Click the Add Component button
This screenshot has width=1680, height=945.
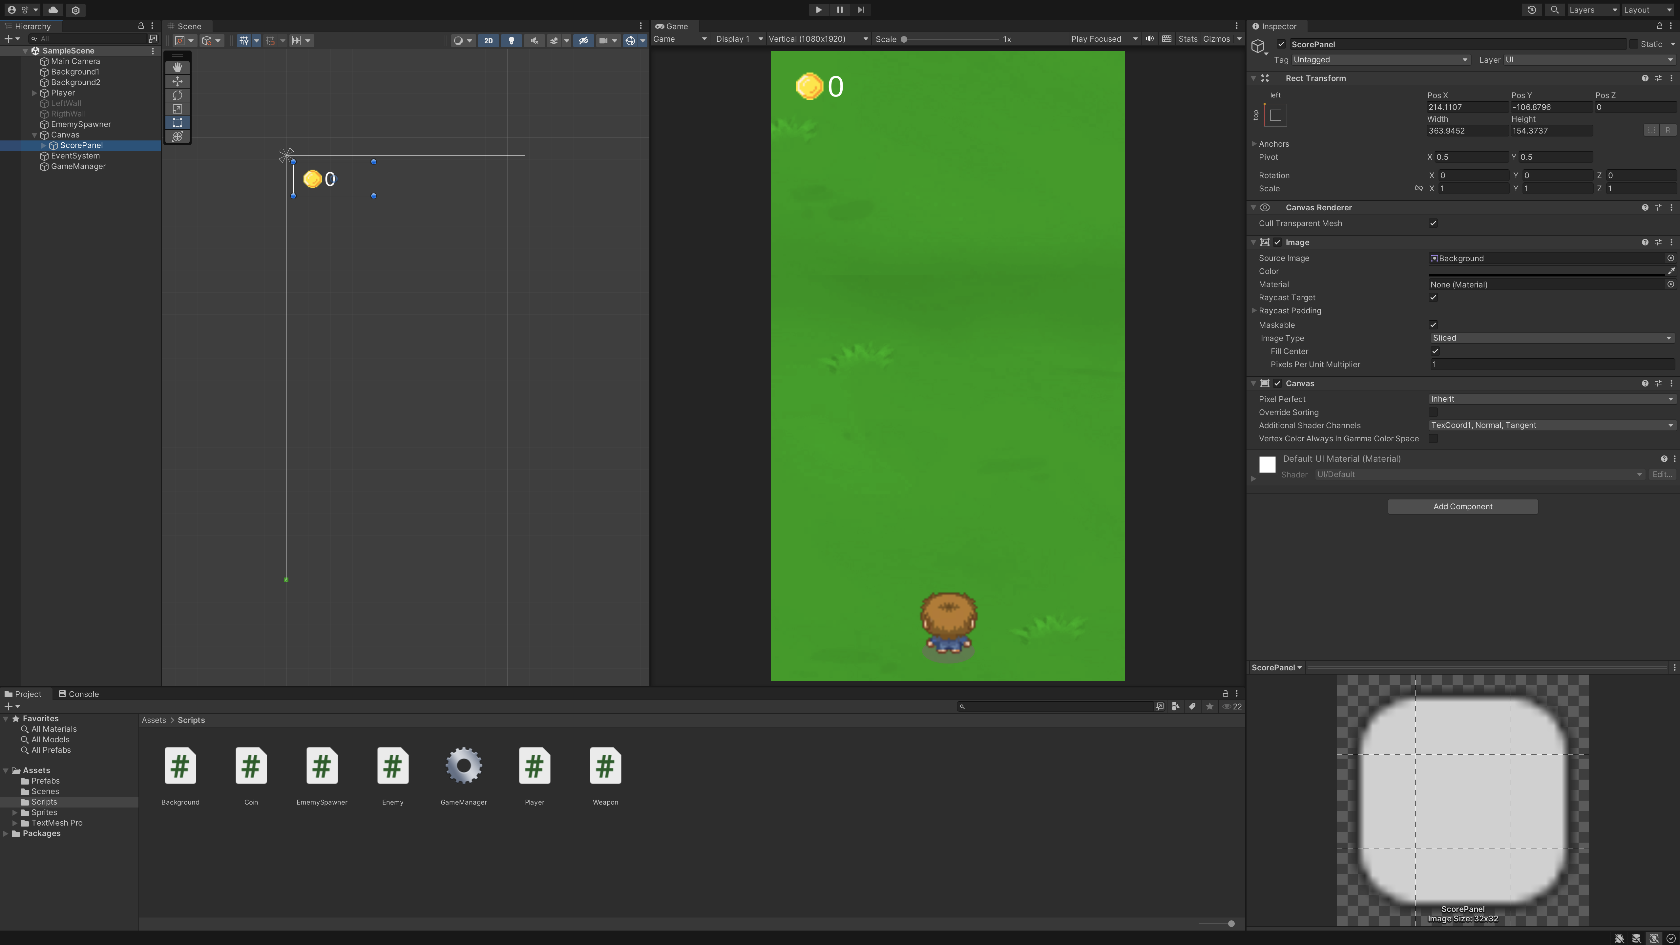tap(1462, 506)
